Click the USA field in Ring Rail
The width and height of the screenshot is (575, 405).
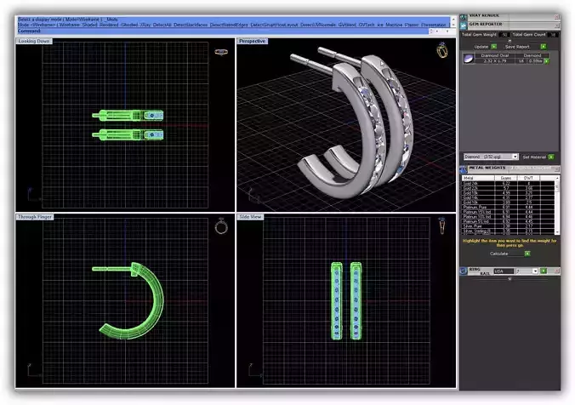pyautogui.click(x=504, y=271)
